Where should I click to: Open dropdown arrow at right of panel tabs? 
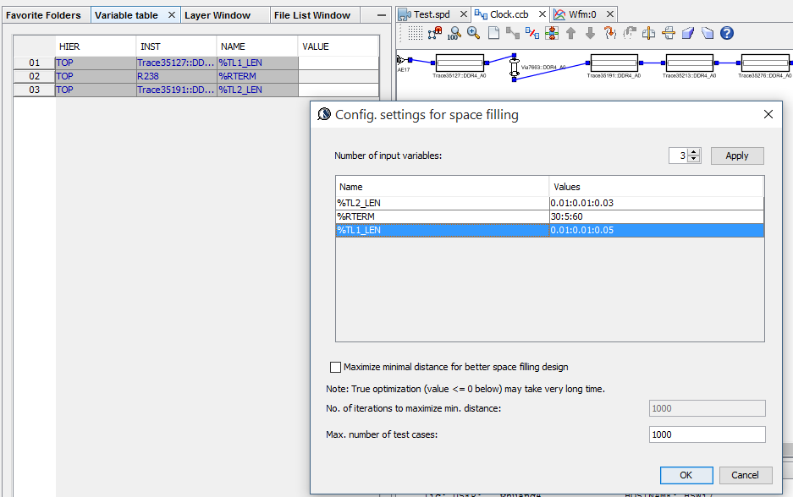[379, 15]
